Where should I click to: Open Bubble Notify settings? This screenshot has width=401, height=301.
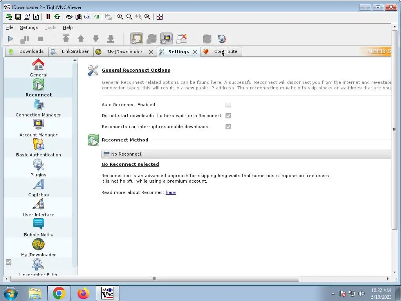tap(38, 228)
